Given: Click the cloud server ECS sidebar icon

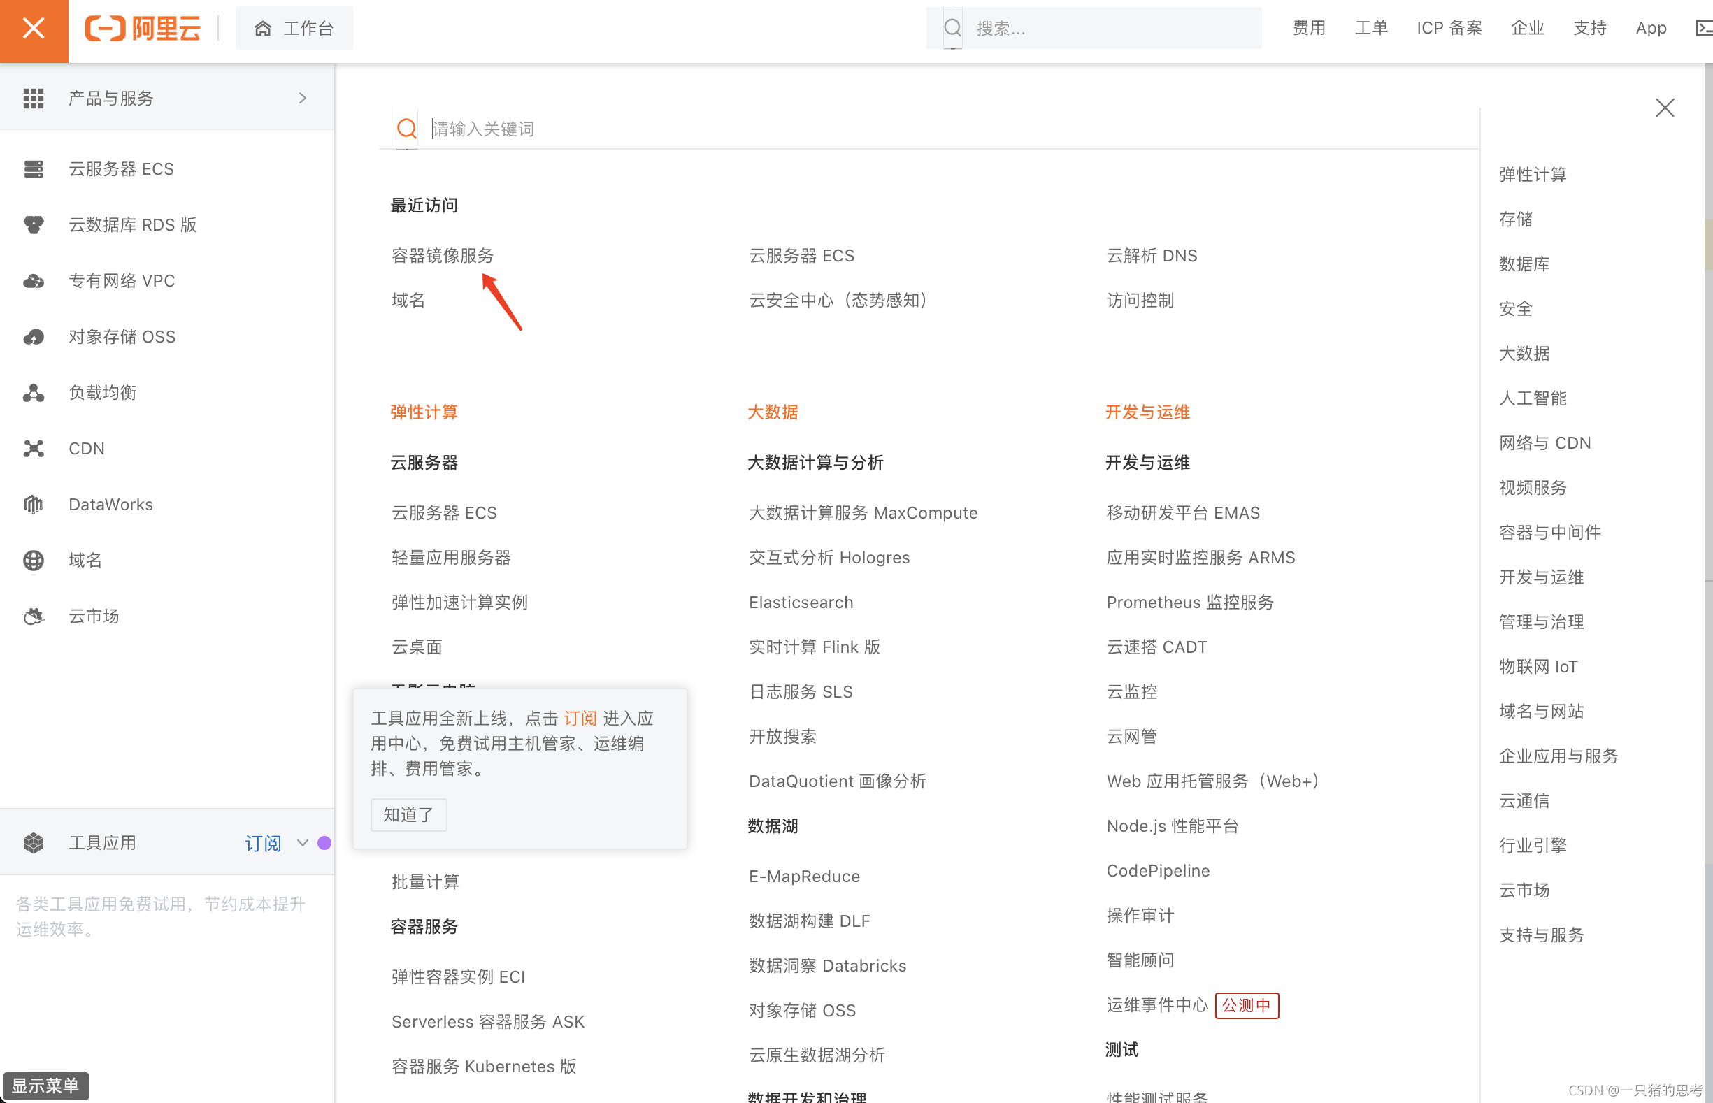Looking at the screenshot, I should click(34, 169).
